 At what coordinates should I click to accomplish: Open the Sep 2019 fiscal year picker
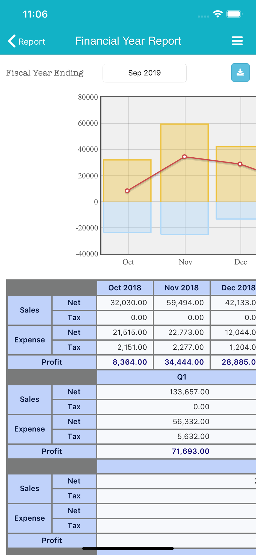(x=145, y=73)
